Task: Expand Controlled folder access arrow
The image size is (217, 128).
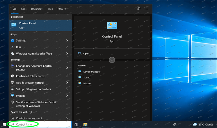Action: point(67,76)
